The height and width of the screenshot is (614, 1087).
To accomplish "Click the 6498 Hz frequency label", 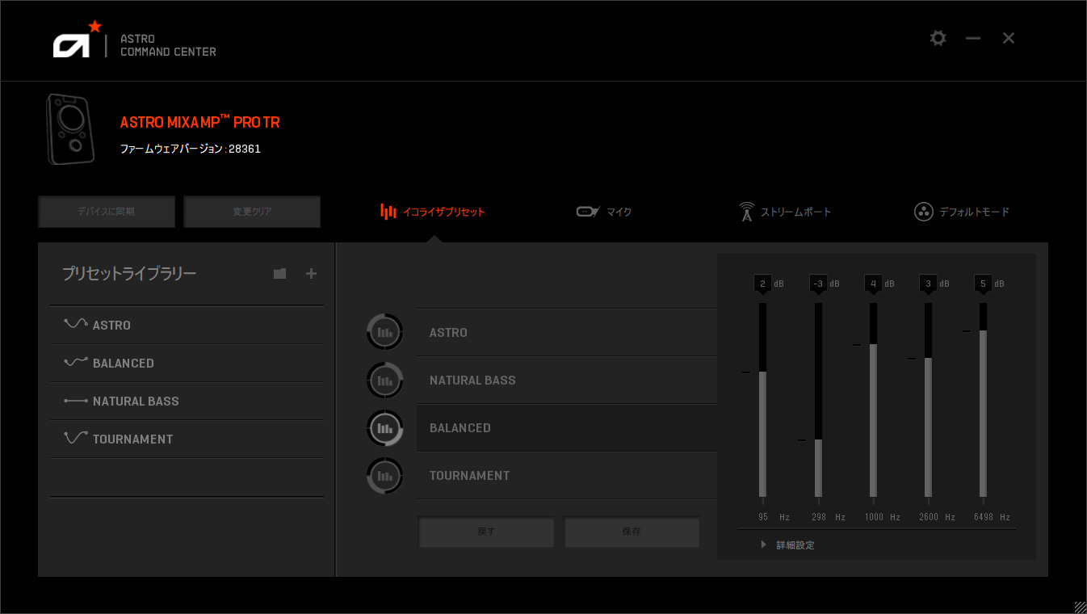I will point(992,517).
